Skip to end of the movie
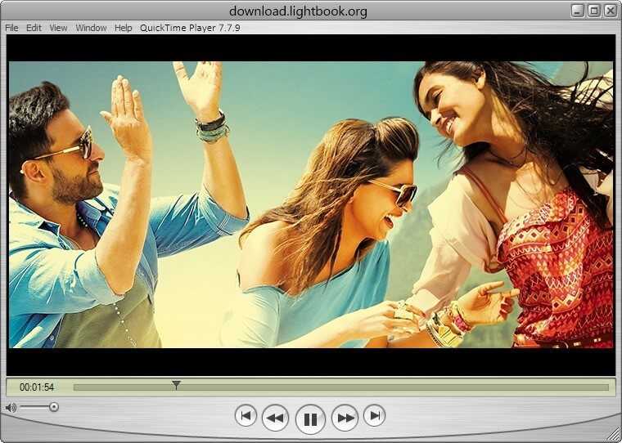Screen dimensions: 622x443 point(375,416)
